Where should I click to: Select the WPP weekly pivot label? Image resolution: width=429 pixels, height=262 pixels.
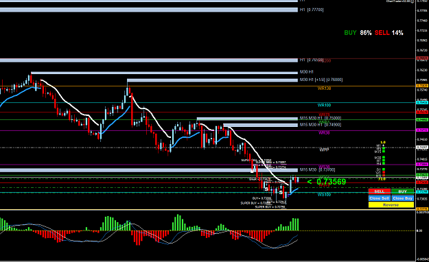pos(324,150)
